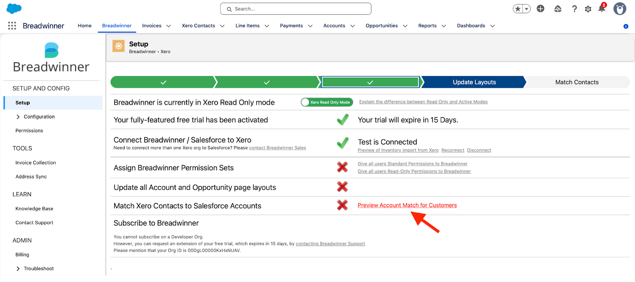Click red X beside Assign Permission Sets
This screenshot has height=282, width=635.
tap(342, 167)
